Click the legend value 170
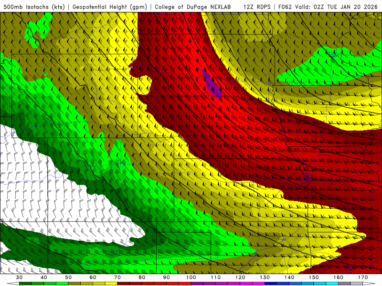Image resolution: width=382 pixels, height=286 pixels. [x=363, y=277]
